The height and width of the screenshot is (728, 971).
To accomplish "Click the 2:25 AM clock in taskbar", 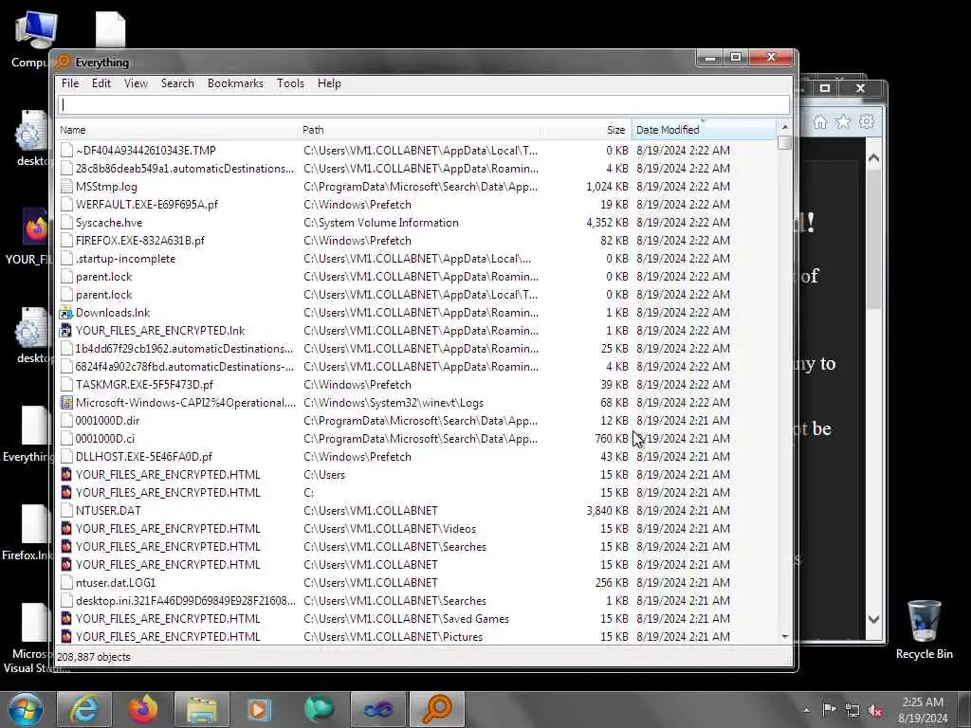I will [923, 702].
